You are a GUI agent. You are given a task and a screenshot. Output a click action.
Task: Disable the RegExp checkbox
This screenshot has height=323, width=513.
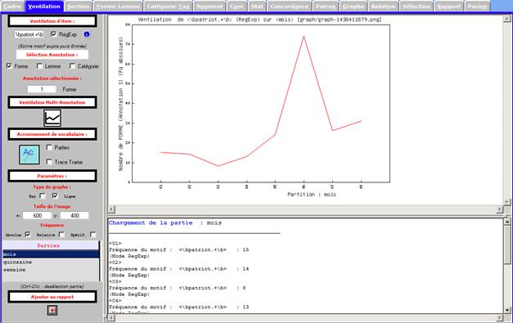54,34
